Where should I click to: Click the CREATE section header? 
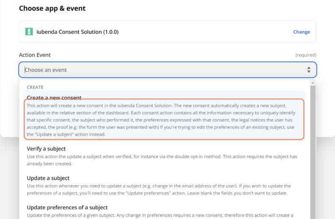click(35, 88)
